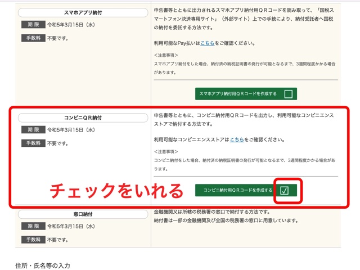Select the 窓口納付 section header

pyautogui.click(x=83, y=214)
